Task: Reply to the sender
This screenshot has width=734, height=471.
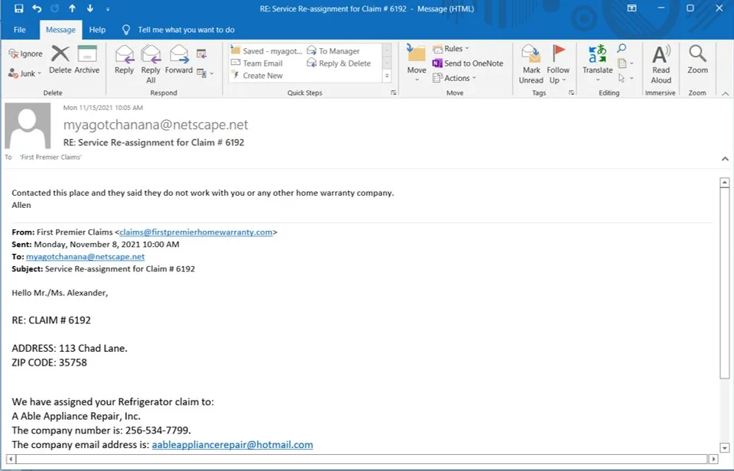Action: click(124, 60)
